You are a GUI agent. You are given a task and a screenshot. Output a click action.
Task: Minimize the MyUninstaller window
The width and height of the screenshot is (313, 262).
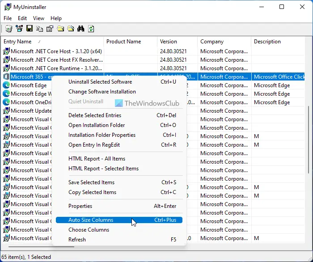[262, 7]
